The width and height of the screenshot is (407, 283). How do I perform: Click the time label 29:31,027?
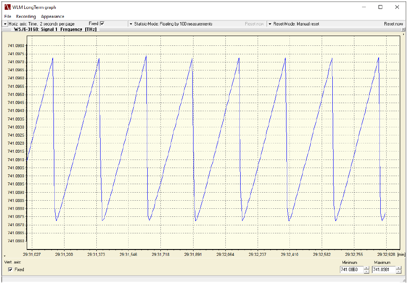point(32,255)
